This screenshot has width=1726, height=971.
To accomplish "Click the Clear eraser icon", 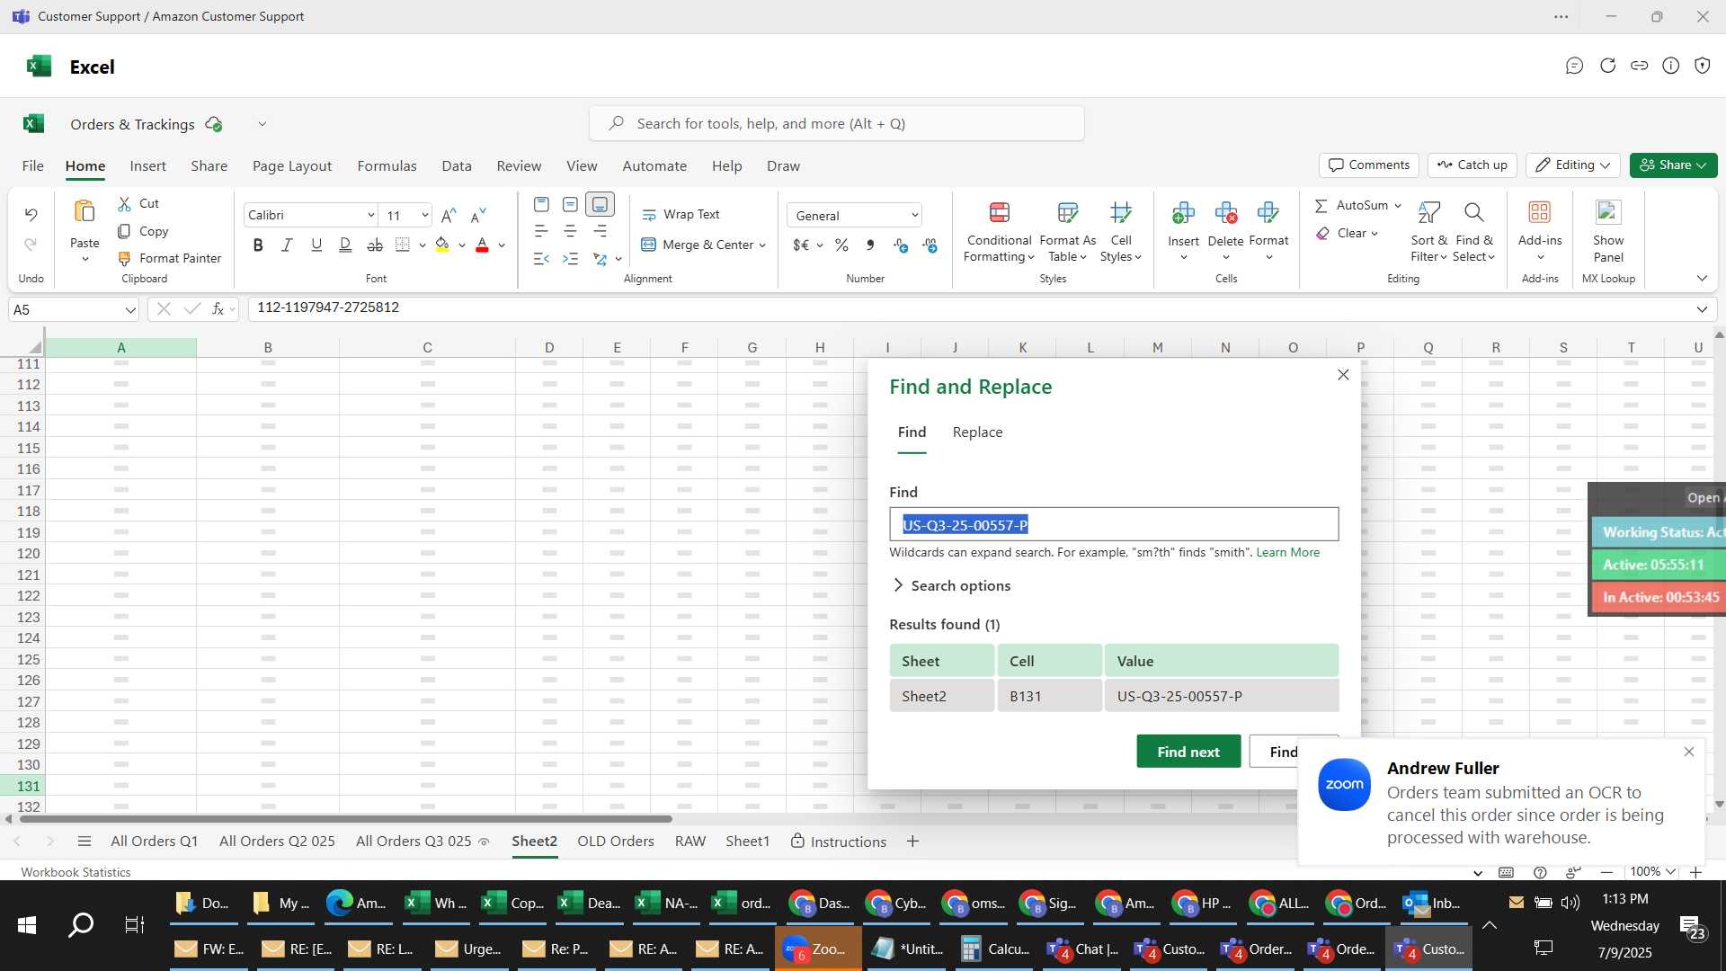I will (x=1322, y=234).
